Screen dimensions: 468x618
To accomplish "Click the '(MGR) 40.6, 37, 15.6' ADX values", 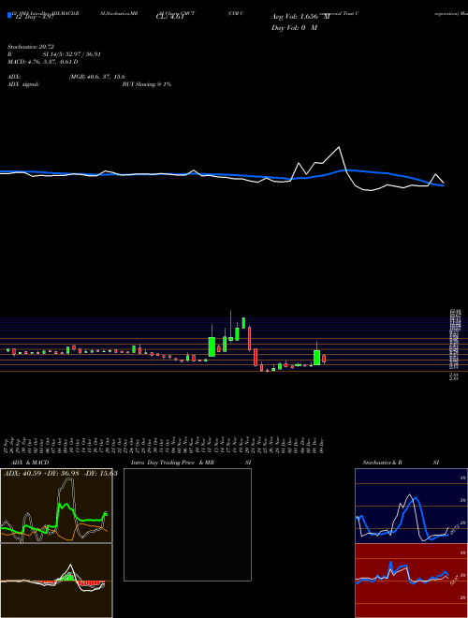I will point(97,77).
